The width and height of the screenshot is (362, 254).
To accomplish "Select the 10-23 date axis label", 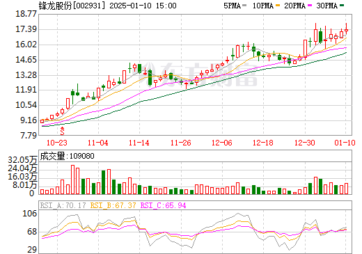I will pyautogui.click(x=57, y=143).
